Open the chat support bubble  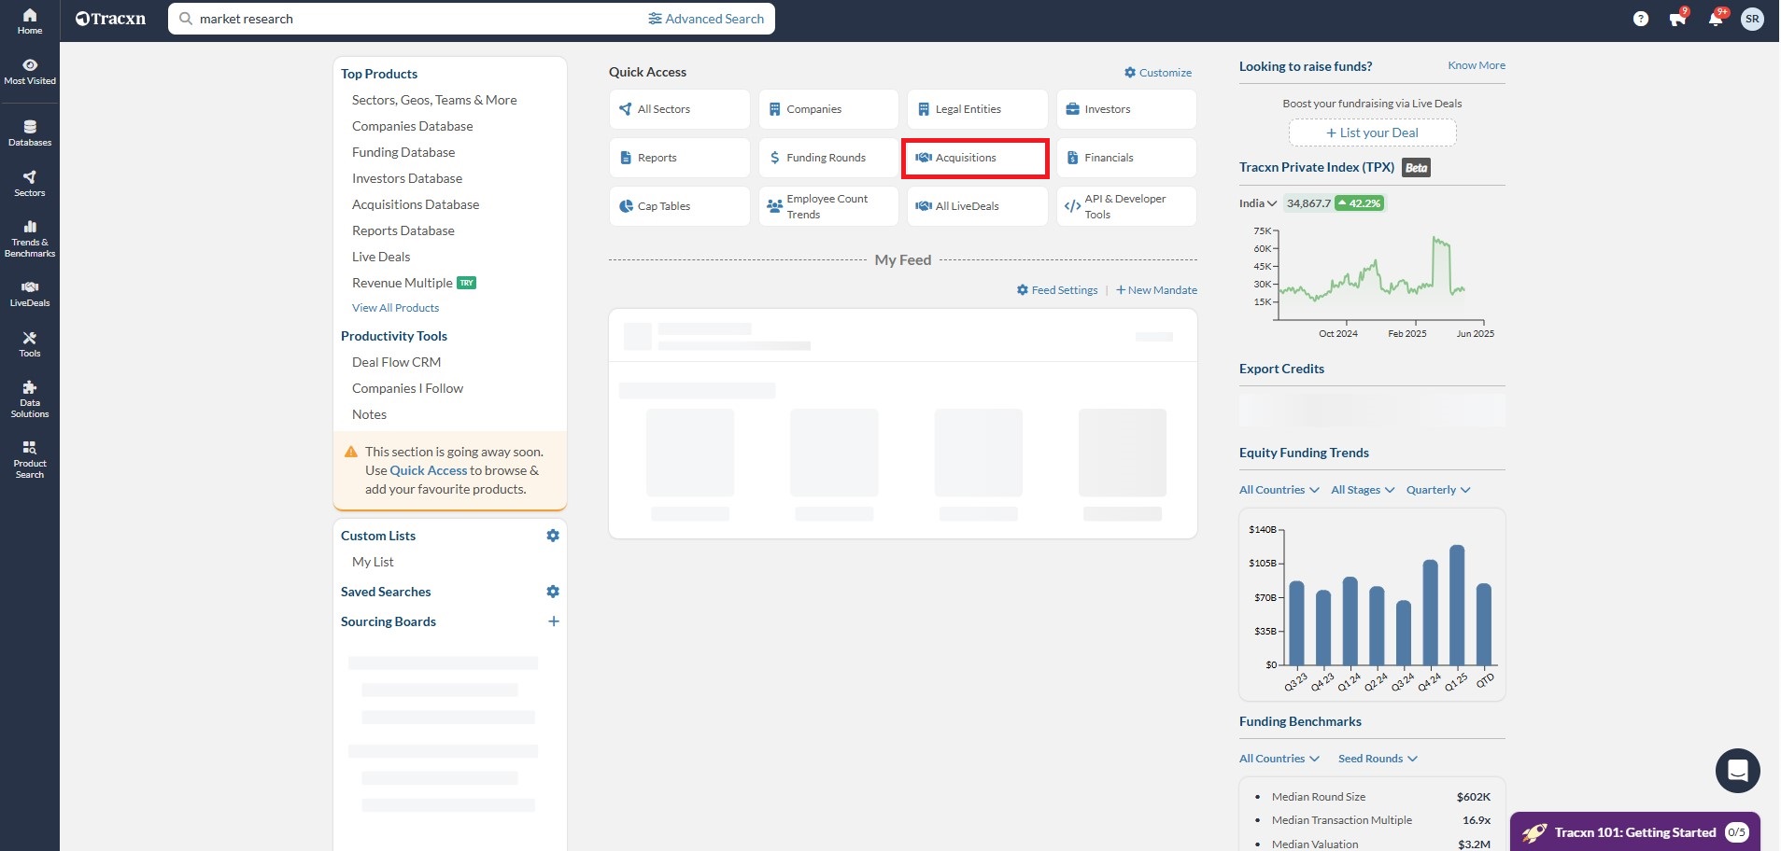1737,771
